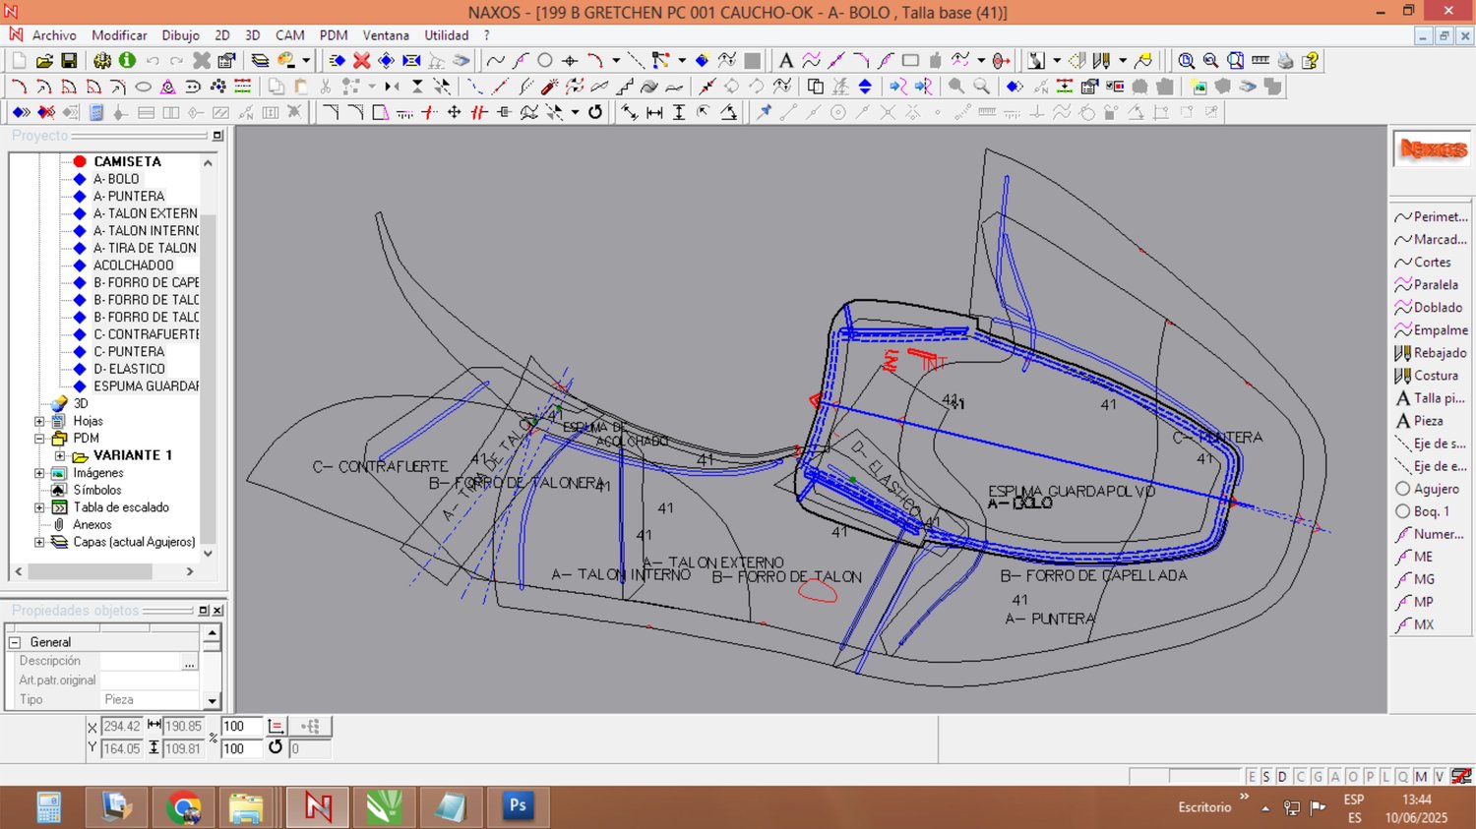This screenshot has height=829, width=1476.
Task: Toggle the V layer status indicator
Action: click(x=1439, y=777)
